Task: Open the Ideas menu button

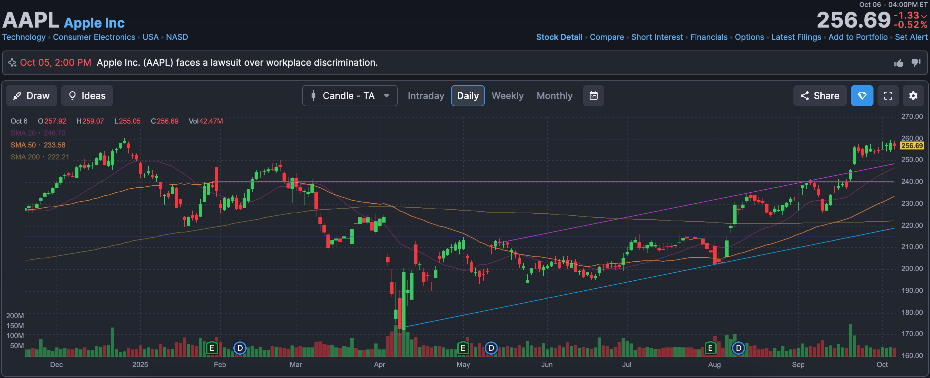Action: [x=87, y=96]
